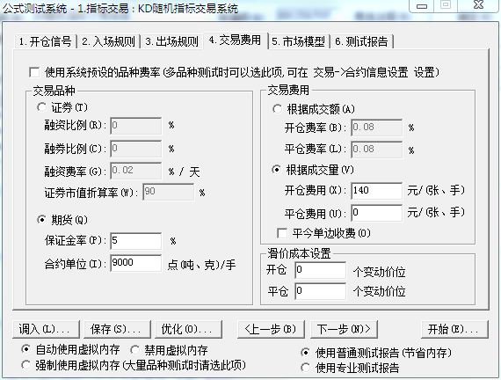Open the 5.市场模型 tab
This screenshot has height=380, width=501.
[299, 41]
